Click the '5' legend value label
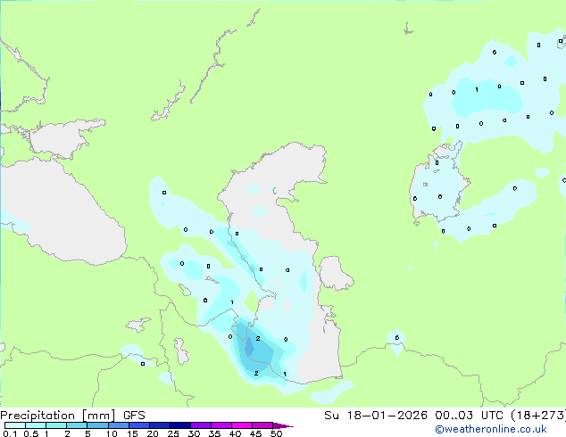This screenshot has height=437, width=566. point(87,433)
